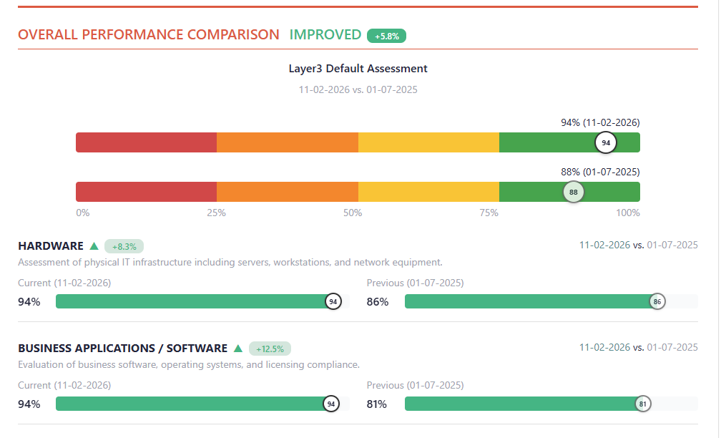Click the 81 marker on Software previous bar

(643, 404)
